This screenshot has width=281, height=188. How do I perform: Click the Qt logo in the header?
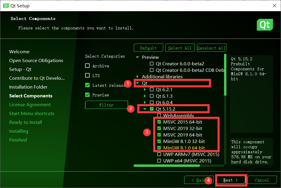[265, 25]
